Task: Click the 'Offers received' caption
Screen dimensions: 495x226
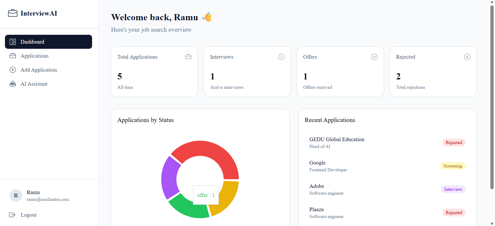Action: click(x=318, y=87)
